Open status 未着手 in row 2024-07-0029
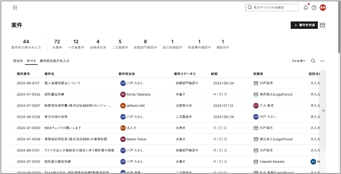 [x=180, y=139]
